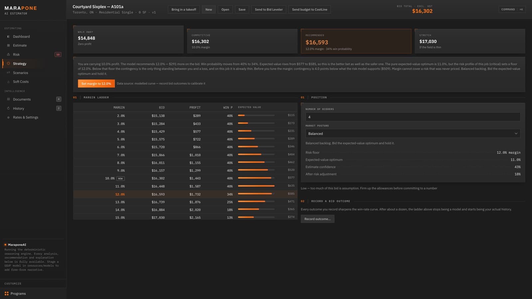Select the Recommended $16,593 card

tap(356, 41)
